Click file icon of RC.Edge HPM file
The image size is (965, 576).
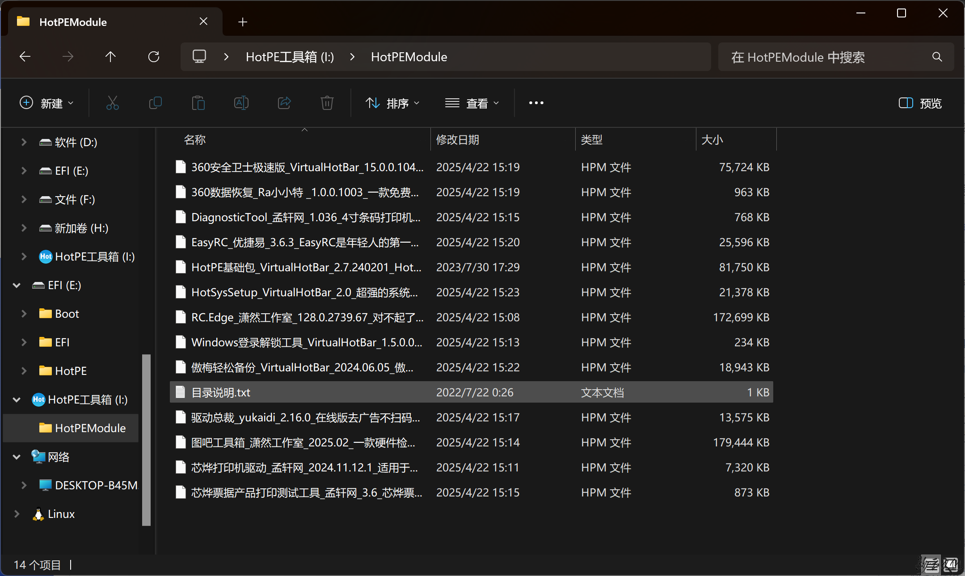[181, 317]
